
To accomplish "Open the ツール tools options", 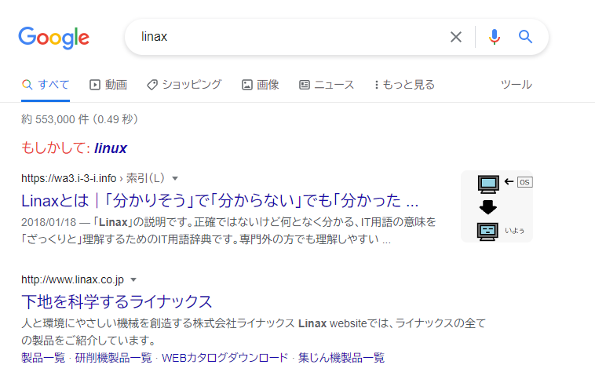I will tap(516, 85).
